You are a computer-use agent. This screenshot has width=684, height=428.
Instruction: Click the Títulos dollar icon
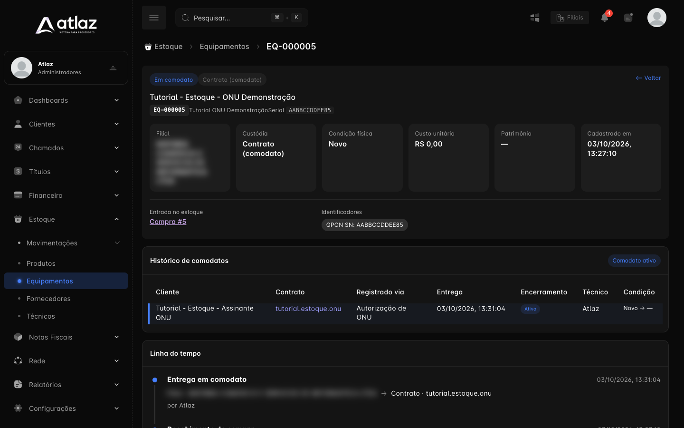click(18, 171)
